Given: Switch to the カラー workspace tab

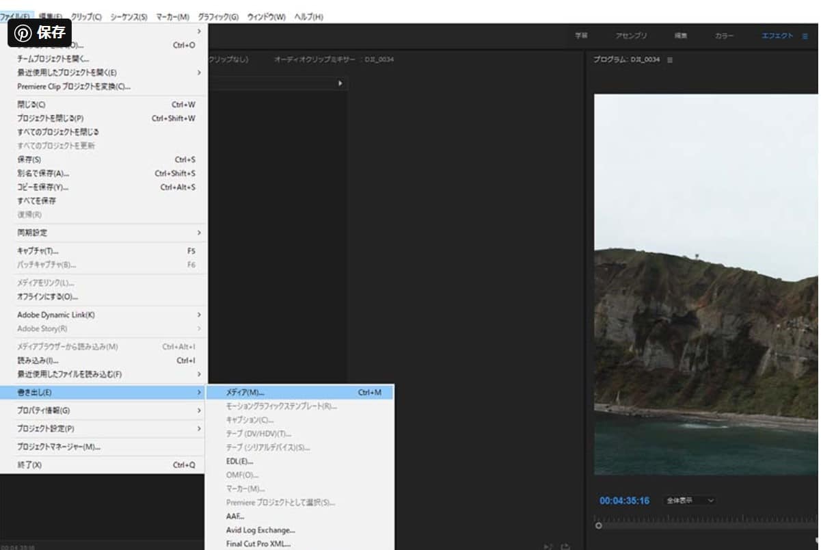Looking at the screenshot, I should 725,36.
